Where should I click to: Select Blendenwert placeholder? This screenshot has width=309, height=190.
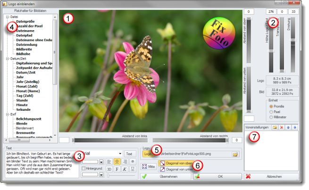[x=25, y=128]
